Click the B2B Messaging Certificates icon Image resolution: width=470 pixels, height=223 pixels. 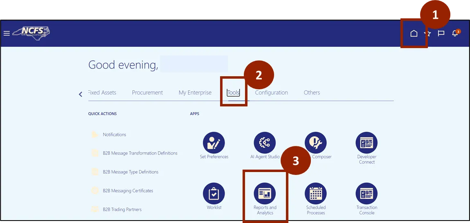(x=95, y=190)
